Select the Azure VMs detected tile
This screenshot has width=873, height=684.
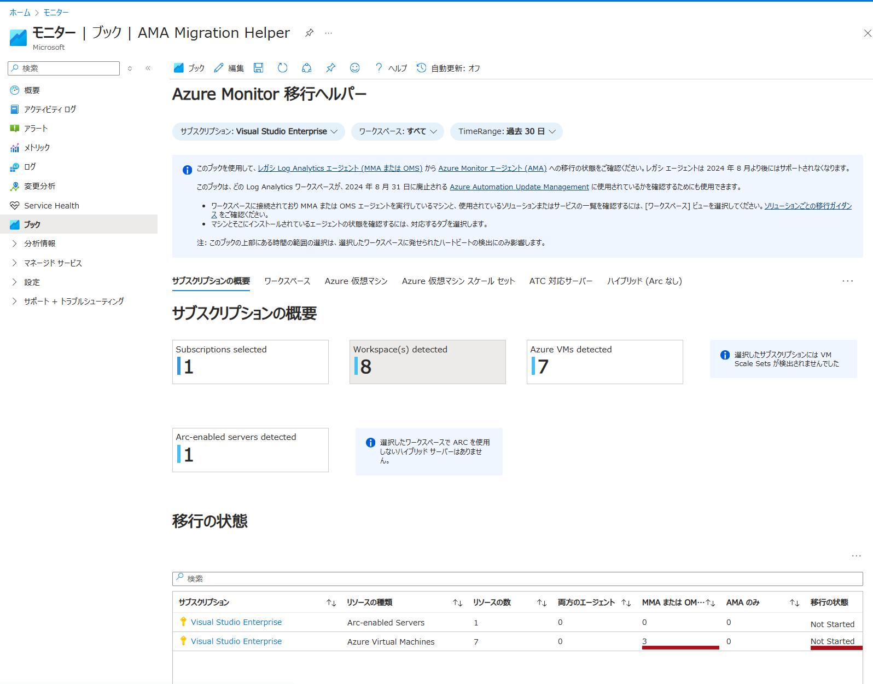tap(605, 362)
